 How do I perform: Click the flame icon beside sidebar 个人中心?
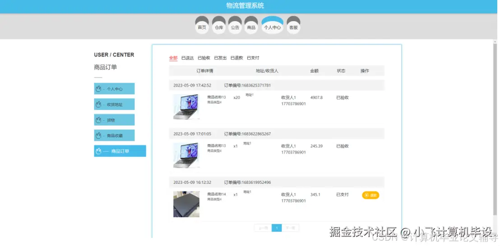[98, 89]
